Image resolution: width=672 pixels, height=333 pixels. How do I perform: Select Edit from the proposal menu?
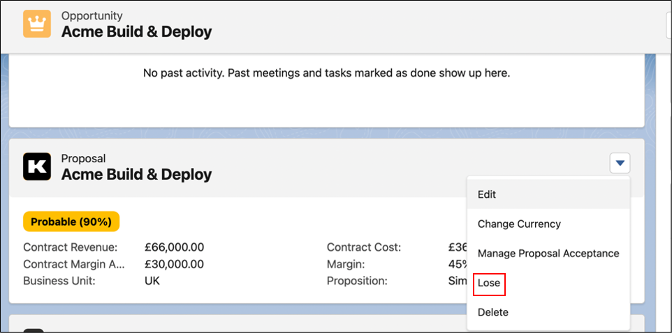(548, 194)
